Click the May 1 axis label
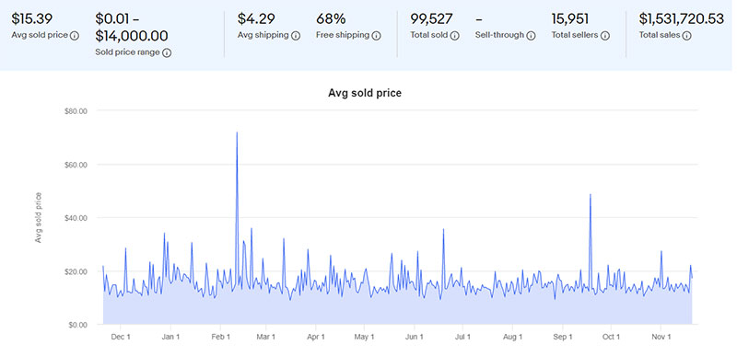This screenshot has height=356, width=737. pyautogui.click(x=364, y=337)
